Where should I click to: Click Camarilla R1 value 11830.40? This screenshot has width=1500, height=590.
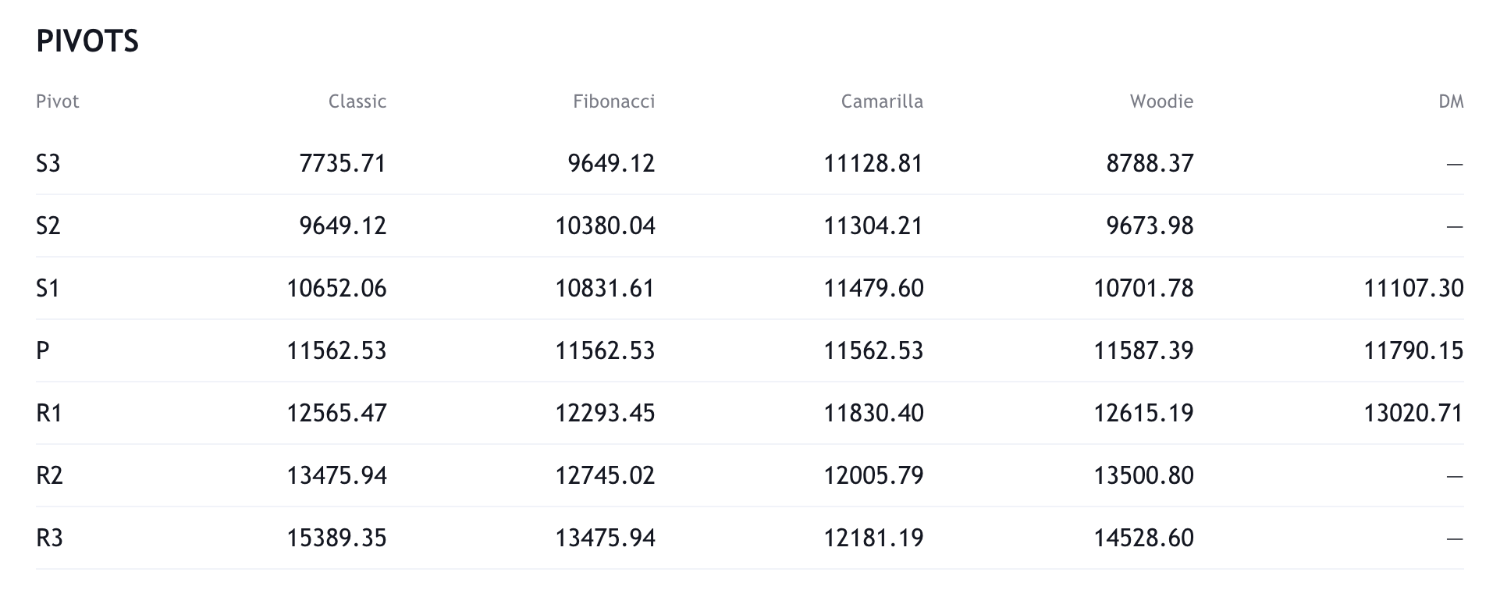pyautogui.click(x=873, y=414)
